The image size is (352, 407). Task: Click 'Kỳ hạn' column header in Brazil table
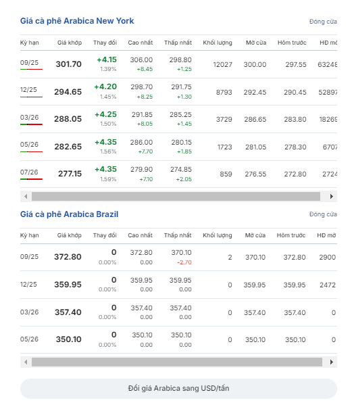tap(29, 235)
